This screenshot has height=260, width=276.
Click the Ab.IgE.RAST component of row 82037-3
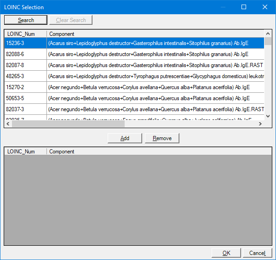156,109
